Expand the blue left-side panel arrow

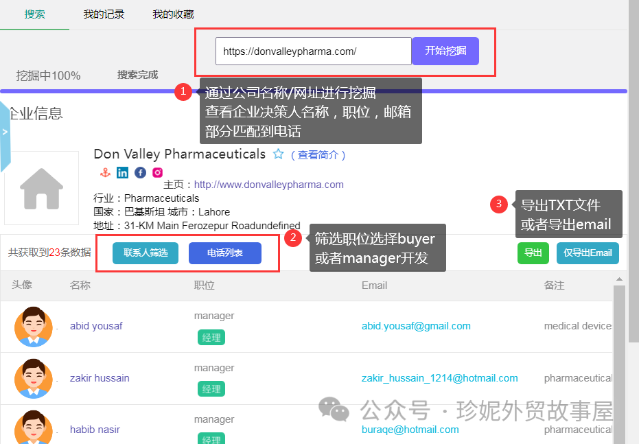5,132
